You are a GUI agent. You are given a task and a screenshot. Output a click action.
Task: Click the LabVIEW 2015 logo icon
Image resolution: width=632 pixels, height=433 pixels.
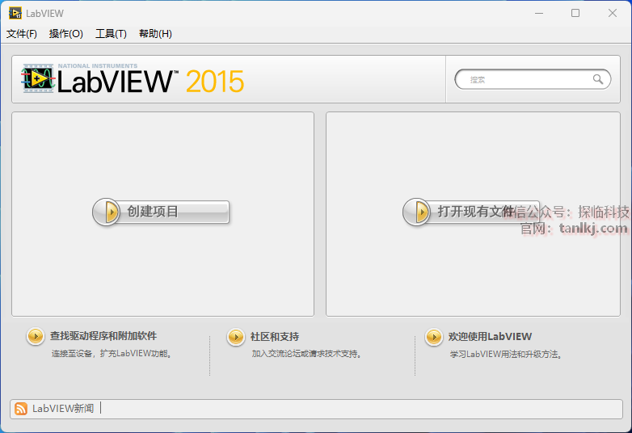(x=38, y=78)
